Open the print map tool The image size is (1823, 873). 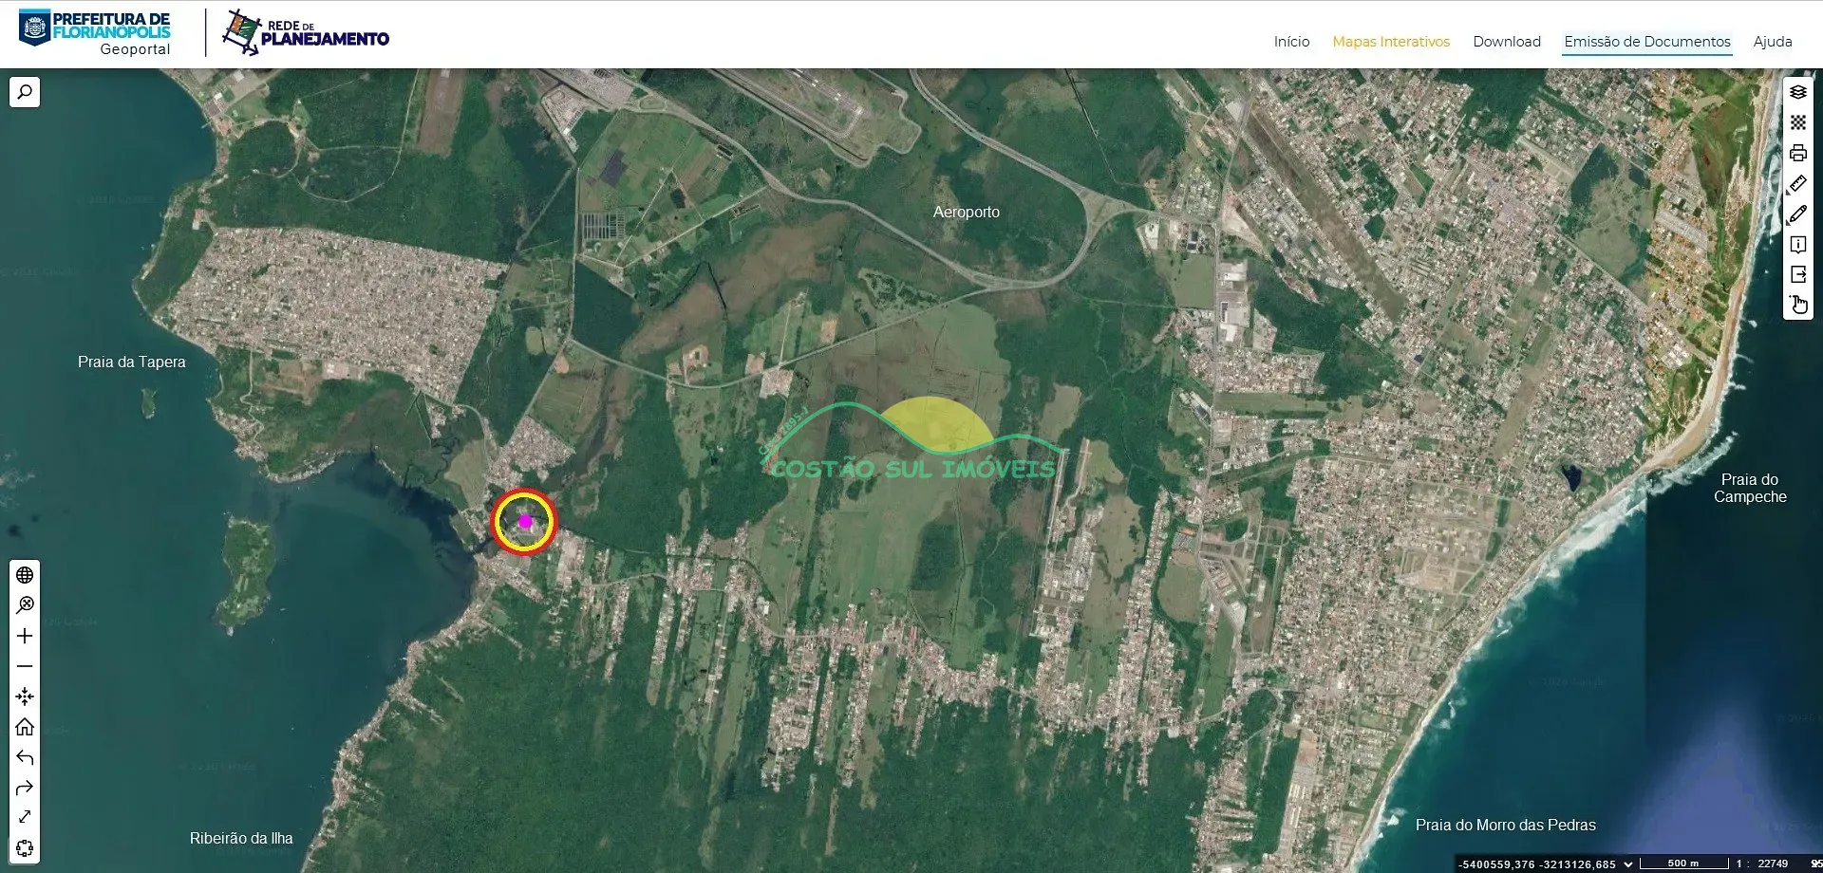pos(1798,153)
